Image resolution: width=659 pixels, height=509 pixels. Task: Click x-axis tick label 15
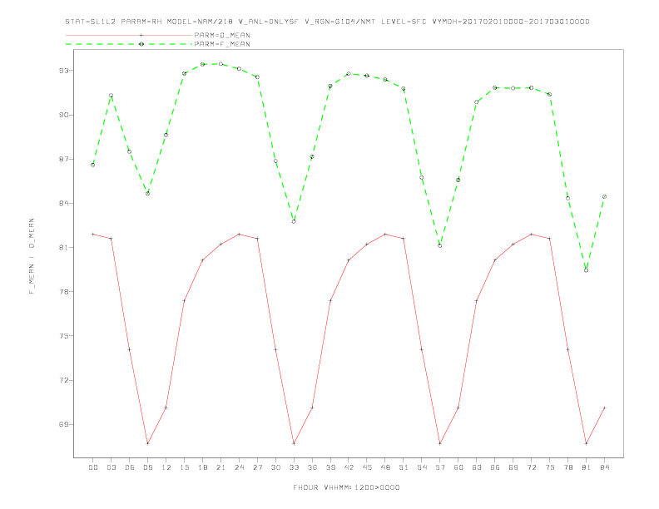[184, 467]
